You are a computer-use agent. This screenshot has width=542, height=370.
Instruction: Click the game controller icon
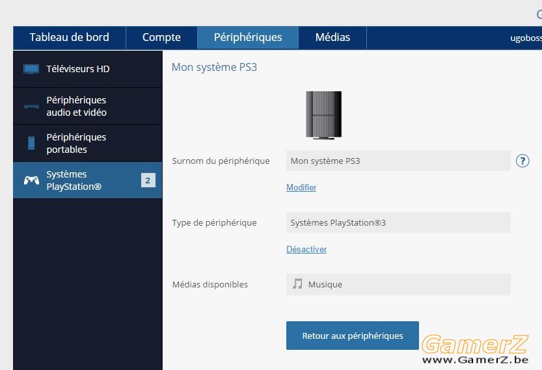(31, 180)
